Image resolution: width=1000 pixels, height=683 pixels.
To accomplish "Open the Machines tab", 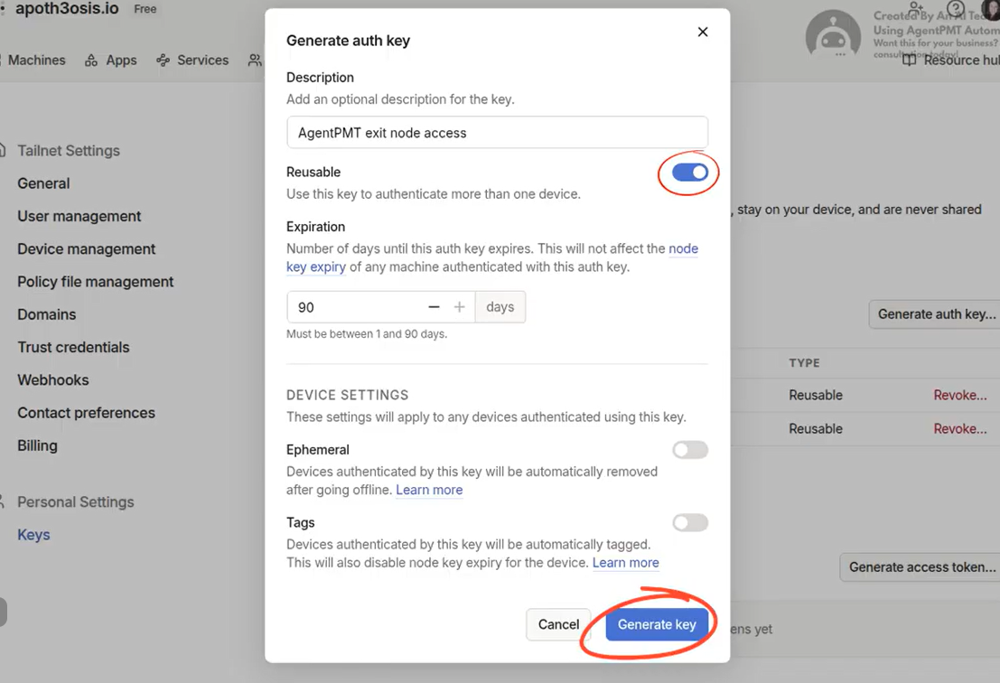I will (x=36, y=60).
